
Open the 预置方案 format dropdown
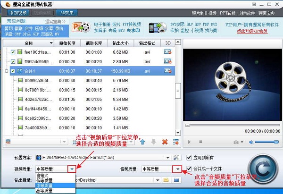pyautogui.click(x=167, y=158)
